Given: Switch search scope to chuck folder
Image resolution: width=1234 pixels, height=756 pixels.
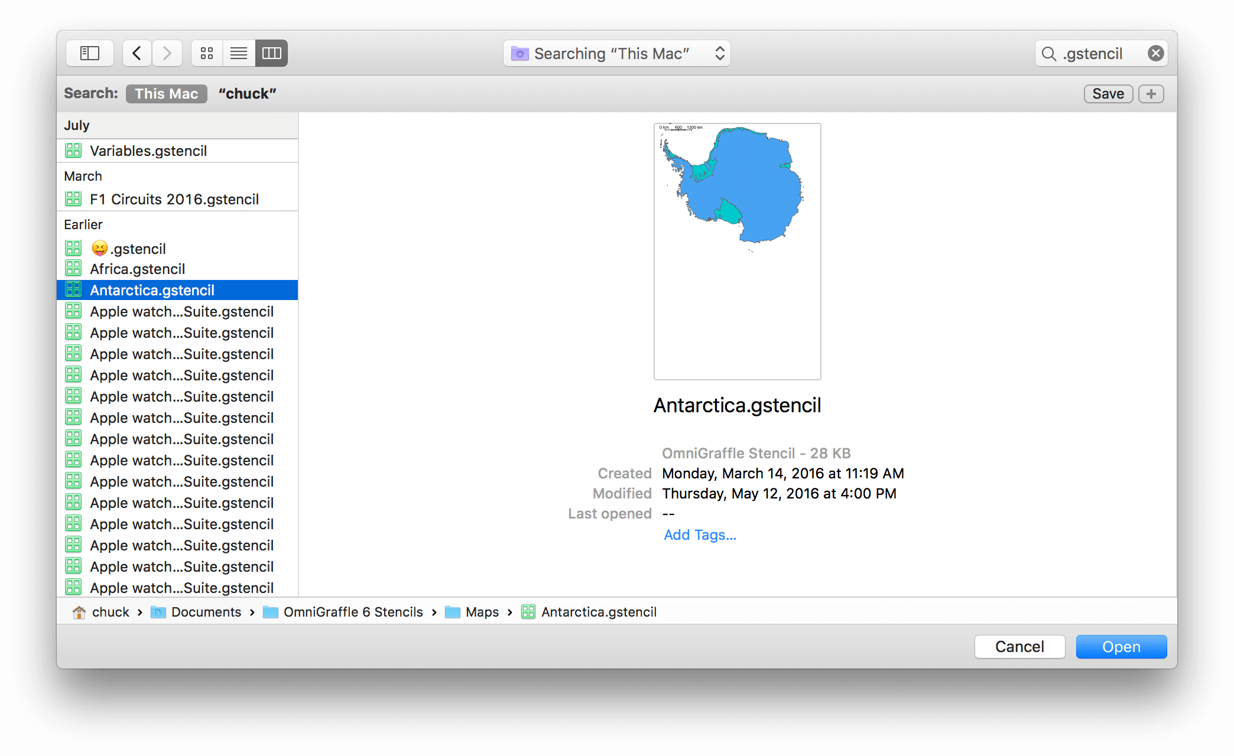Looking at the screenshot, I should click(248, 93).
